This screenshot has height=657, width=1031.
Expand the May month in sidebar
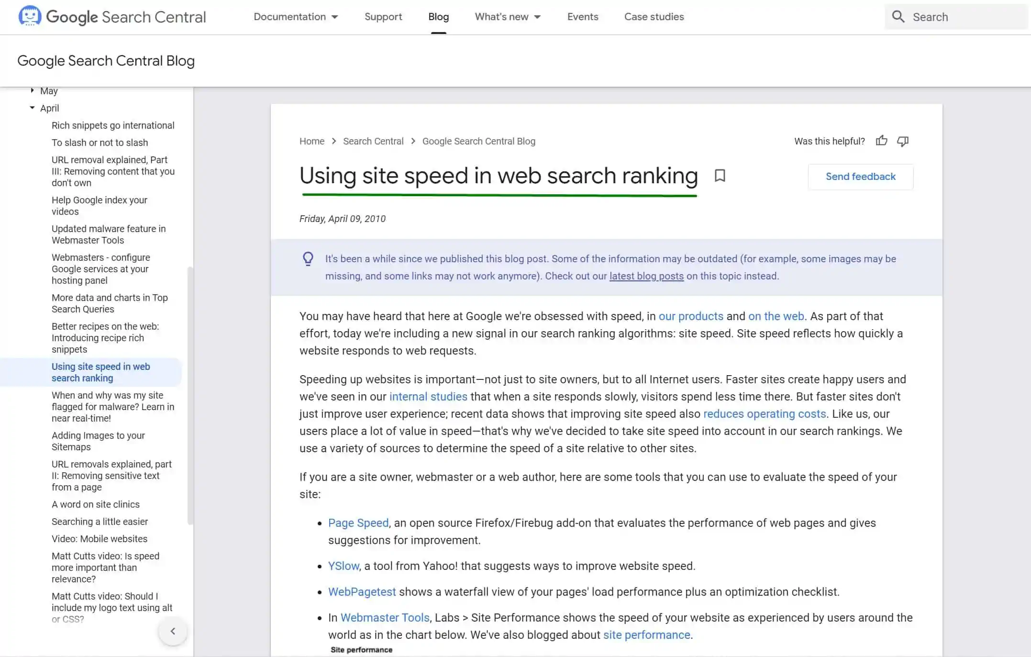pos(32,90)
